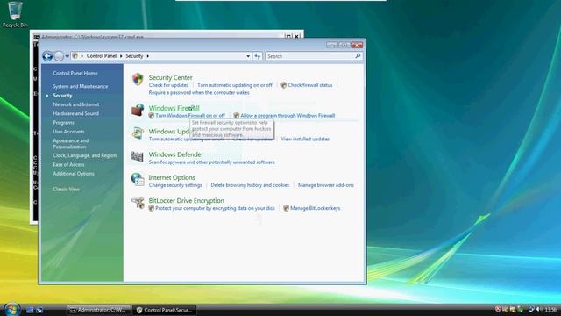Click the magnifier search icon
This screenshot has height=316, width=561.
coord(358,56)
